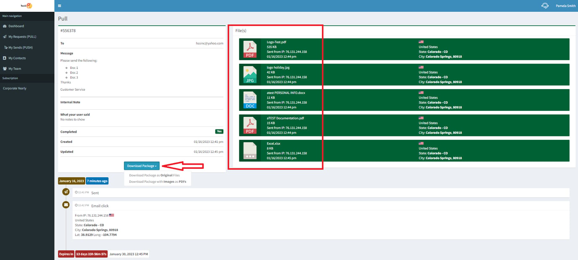578x260 pixels.
Task: Open the Pamela Smith user menu
Action: (x=565, y=6)
